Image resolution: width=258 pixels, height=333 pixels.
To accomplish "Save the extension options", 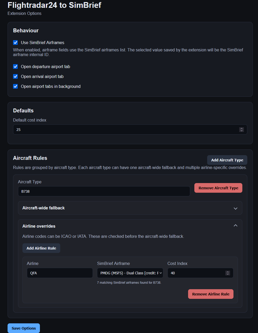I will point(23,328).
